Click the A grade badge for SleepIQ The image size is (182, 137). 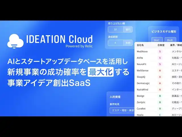(160, 77)
